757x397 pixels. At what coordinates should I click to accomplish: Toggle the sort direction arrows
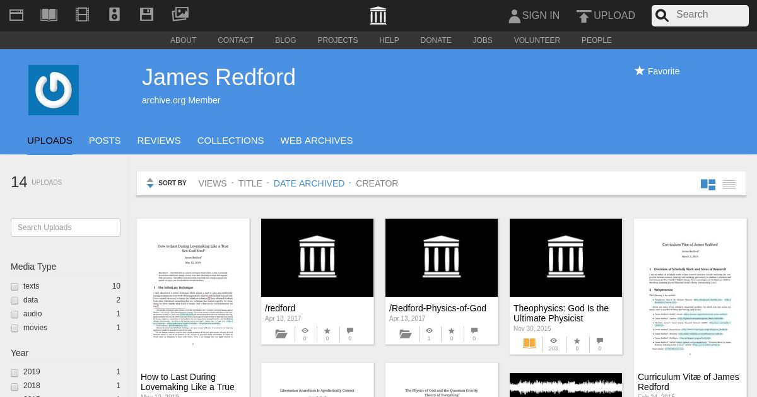pyautogui.click(x=150, y=183)
